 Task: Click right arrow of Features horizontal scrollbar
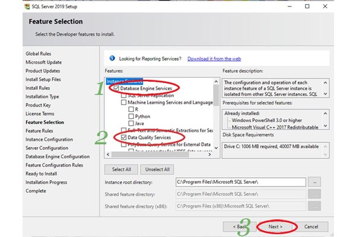209,155
